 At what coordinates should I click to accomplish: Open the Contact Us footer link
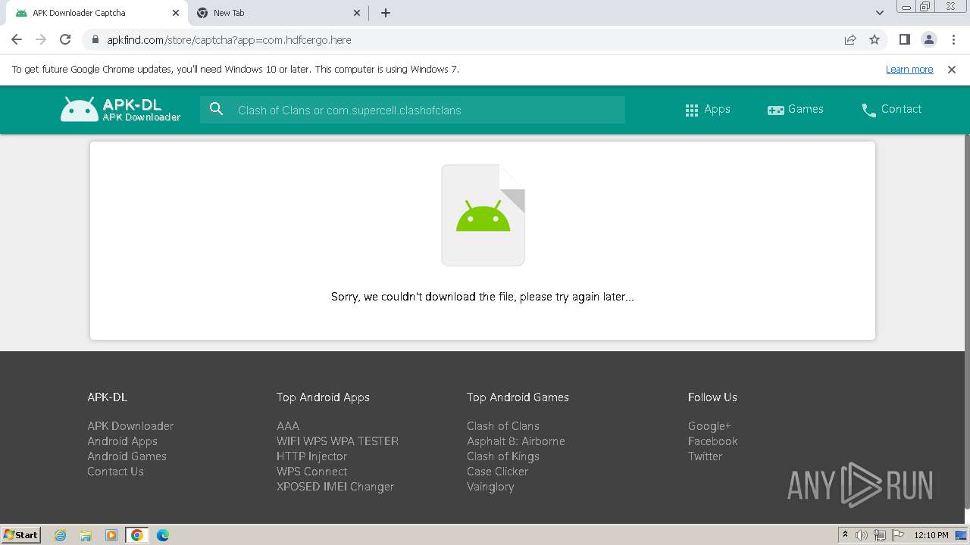[x=115, y=471]
